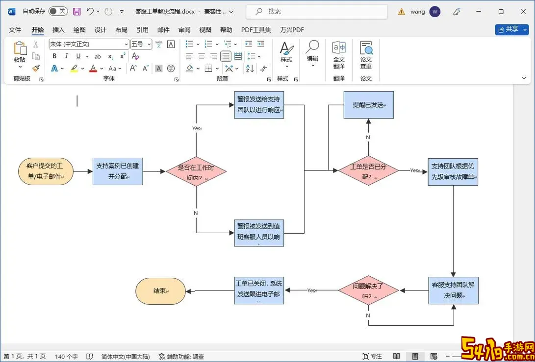The image size is (535, 362).
Task: Click the phonetic guide wén icon
Action: click(x=159, y=44)
